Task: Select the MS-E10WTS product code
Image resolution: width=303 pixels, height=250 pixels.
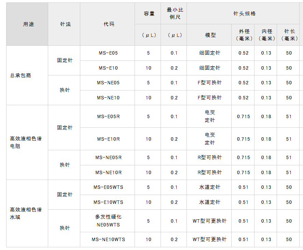Action: (x=108, y=202)
